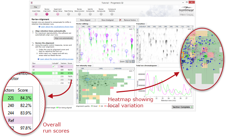The height and width of the screenshot is (137, 226).
Task: Toggle the include checkbox for run A2
Action: click(53, 70)
